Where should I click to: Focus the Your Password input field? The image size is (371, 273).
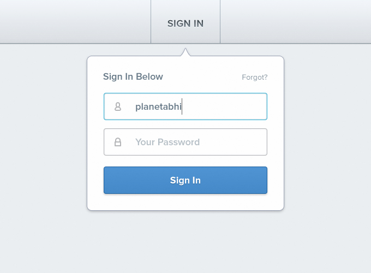185,142
